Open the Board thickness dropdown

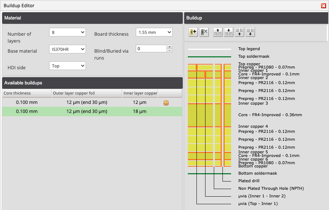click(154, 32)
